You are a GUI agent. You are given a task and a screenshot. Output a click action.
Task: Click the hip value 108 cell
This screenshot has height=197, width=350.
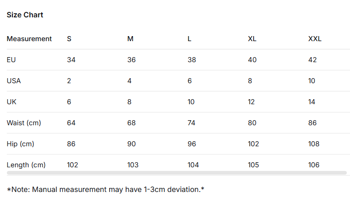click(x=314, y=144)
